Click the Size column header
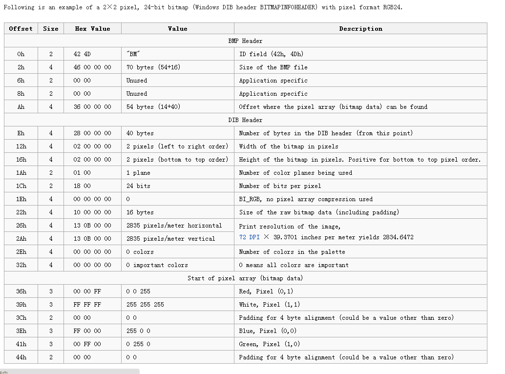Screen dimensions: 505x374 pyautogui.click(x=51, y=29)
